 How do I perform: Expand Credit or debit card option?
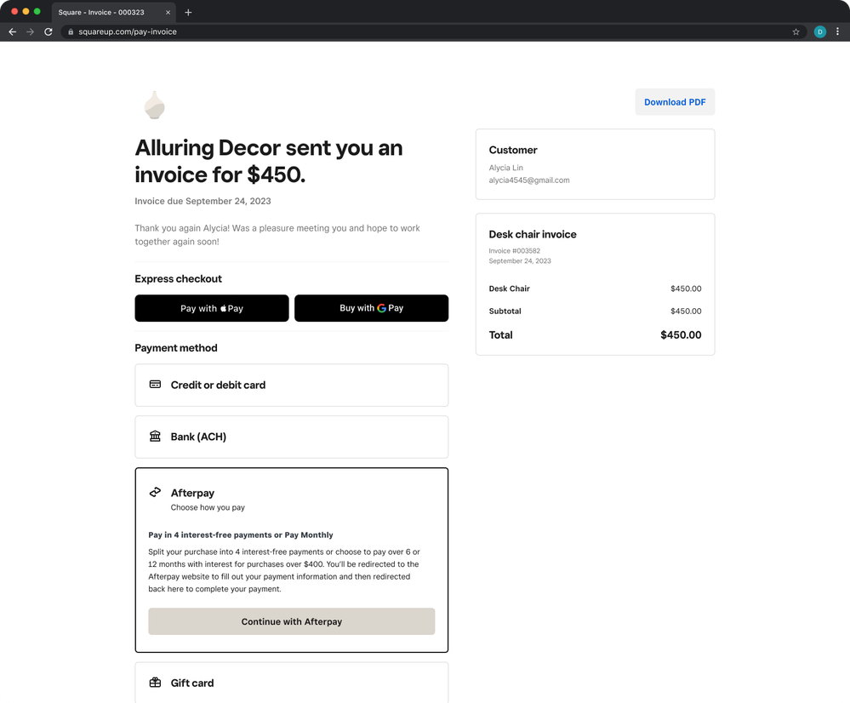[x=291, y=385]
